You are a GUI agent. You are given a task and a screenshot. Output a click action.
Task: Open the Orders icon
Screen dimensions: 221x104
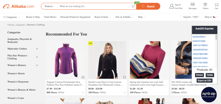pyautogui.click(x=205, y=5)
